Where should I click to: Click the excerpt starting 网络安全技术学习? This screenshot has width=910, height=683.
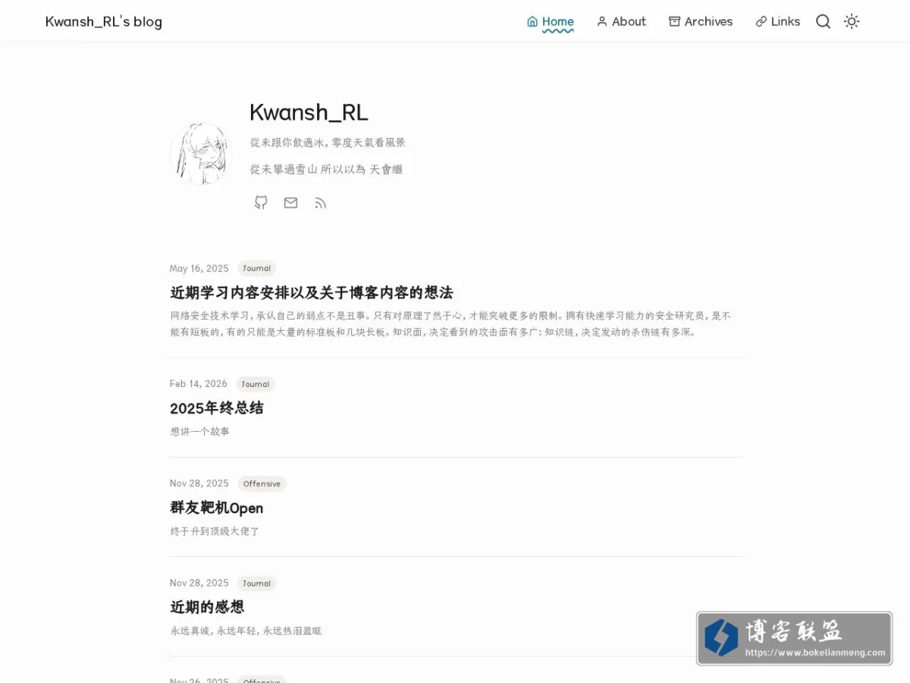pyautogui.click(x=451, y=324)
